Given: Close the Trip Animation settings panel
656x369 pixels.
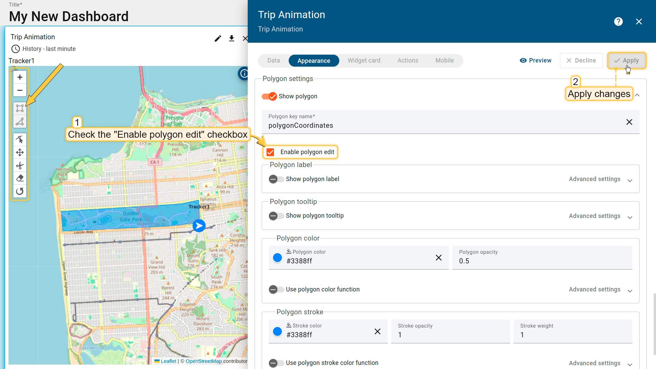Looking at the screenshot, I should click(639, 22).
